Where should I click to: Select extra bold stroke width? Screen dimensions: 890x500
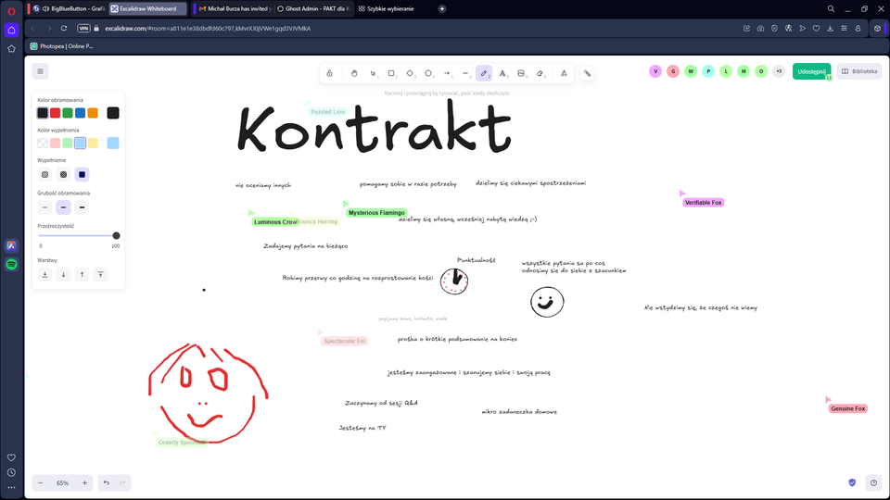click(82, 207)
